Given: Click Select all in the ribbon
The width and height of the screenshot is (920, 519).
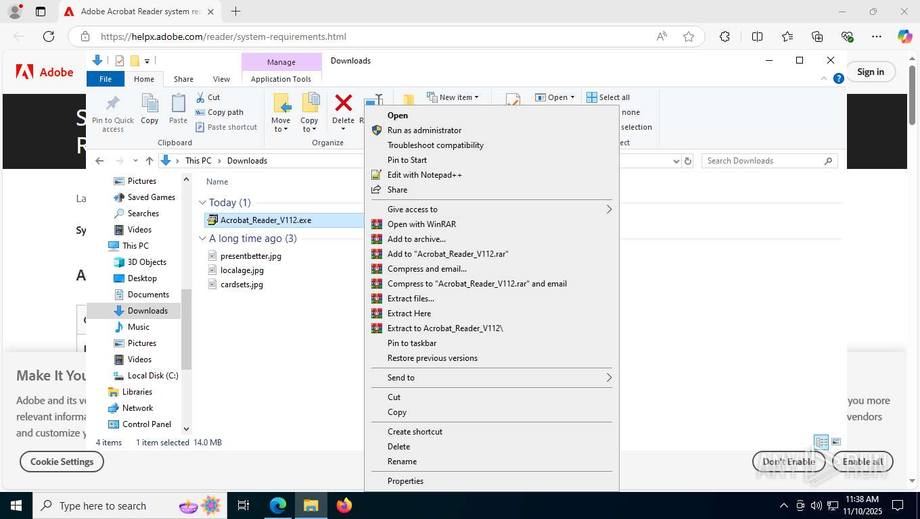Looking at the screenshot, I should coord(608,97).
